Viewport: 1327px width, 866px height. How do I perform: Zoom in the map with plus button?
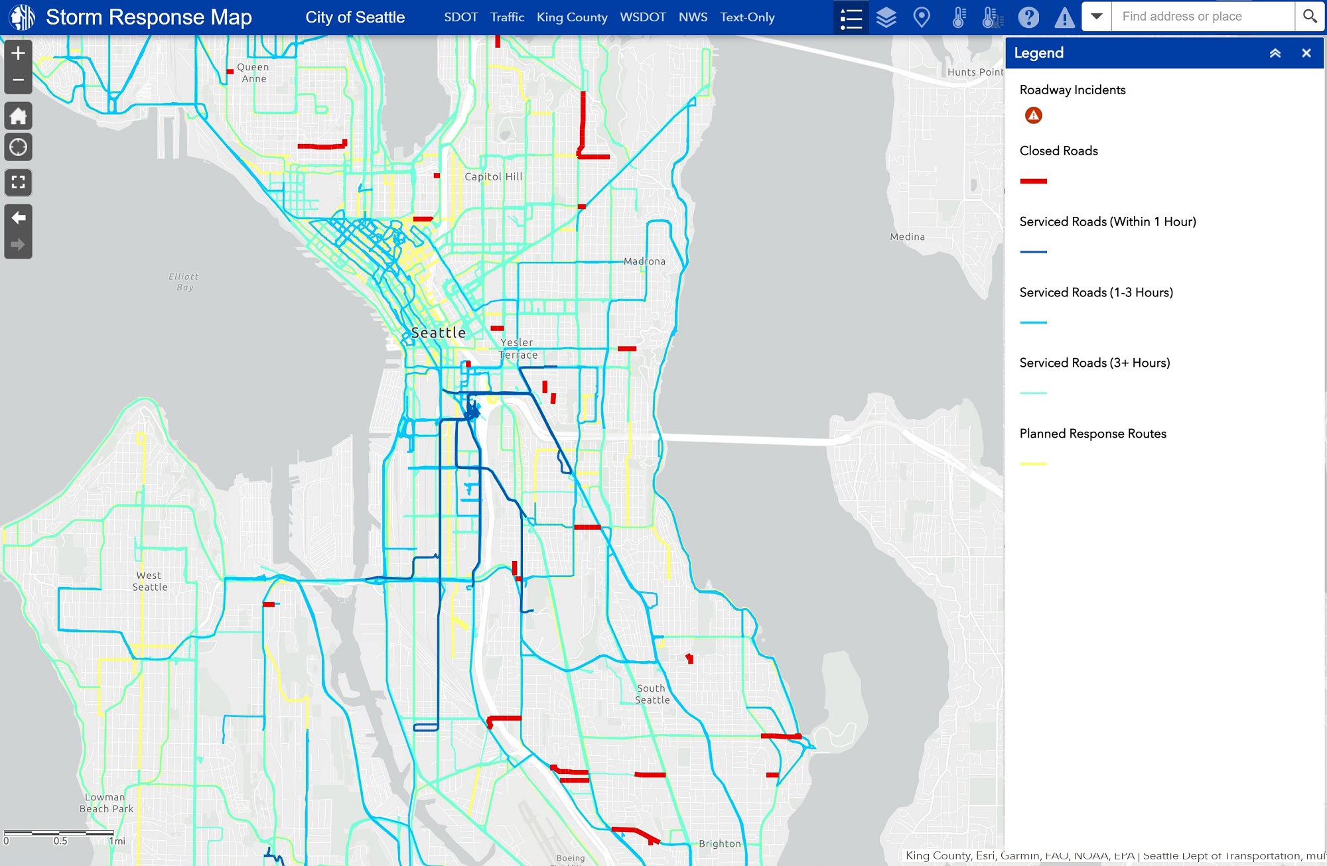point(19,53)
